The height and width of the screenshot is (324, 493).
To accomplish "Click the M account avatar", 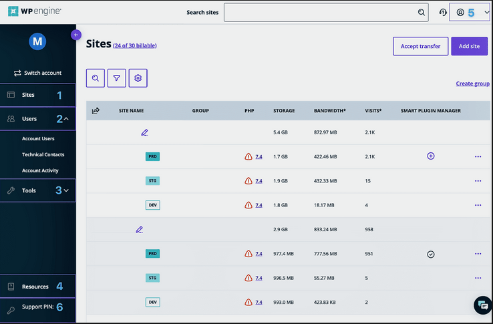I will click(37, 41).
